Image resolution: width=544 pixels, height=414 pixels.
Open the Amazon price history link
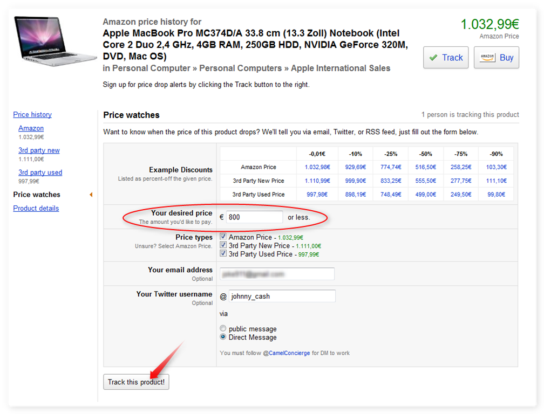(x=31, y=128)
